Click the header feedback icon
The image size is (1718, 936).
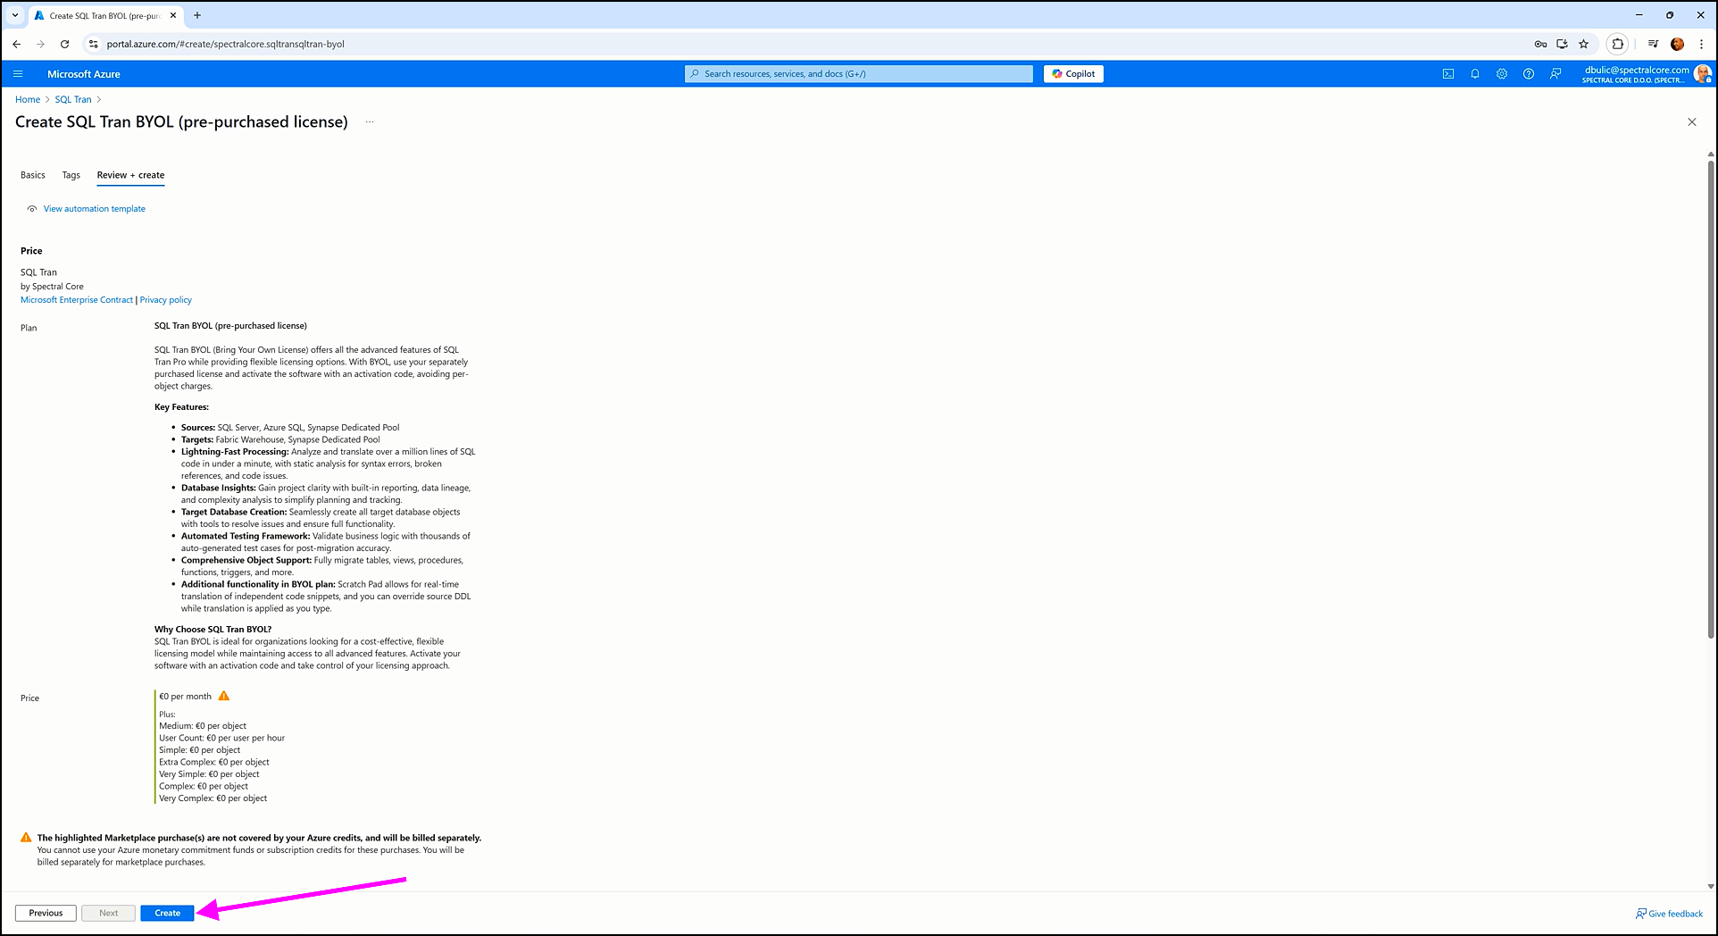tap(1555, 74)
